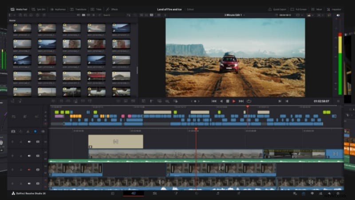Apply the Smooth Cut transition icon
Viewport: 355px width, 200px height.
pyautogui.click(x=133, y=101)
